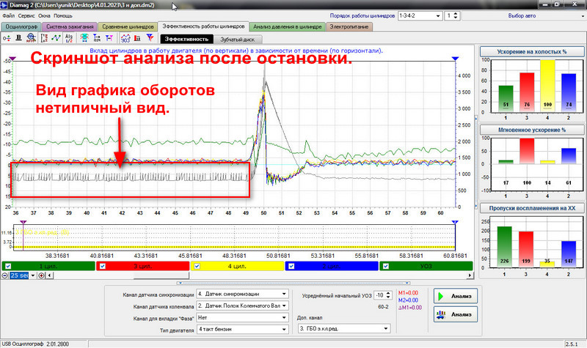Open the Выбор авто dropdown

pyautogui.click(x=524, y=15)
